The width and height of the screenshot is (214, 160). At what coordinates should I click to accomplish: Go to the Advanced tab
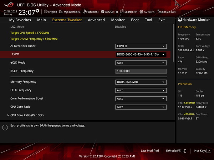(96, 20)
